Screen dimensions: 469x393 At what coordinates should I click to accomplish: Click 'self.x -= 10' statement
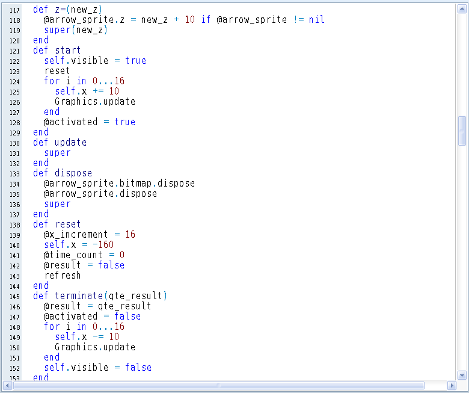coord(87,336)
